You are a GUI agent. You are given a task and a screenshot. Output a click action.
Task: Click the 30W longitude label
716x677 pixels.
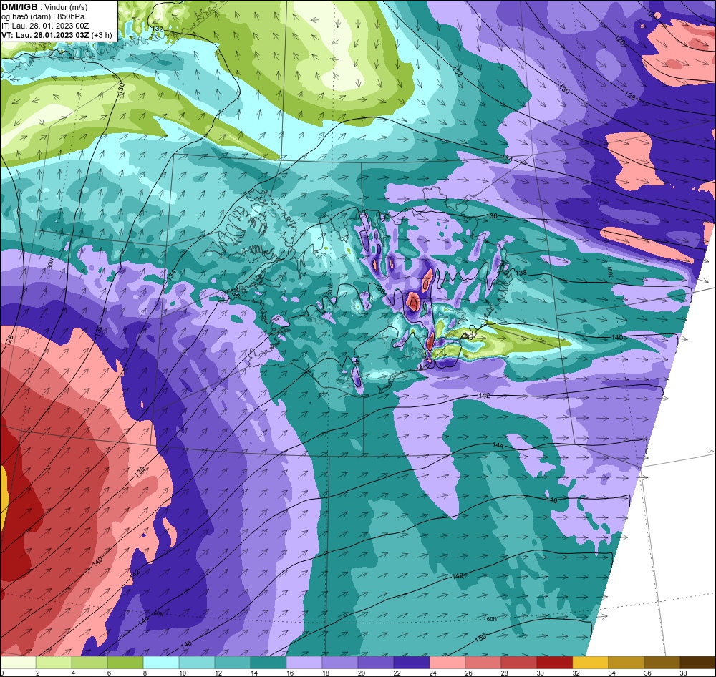[50, 263]
